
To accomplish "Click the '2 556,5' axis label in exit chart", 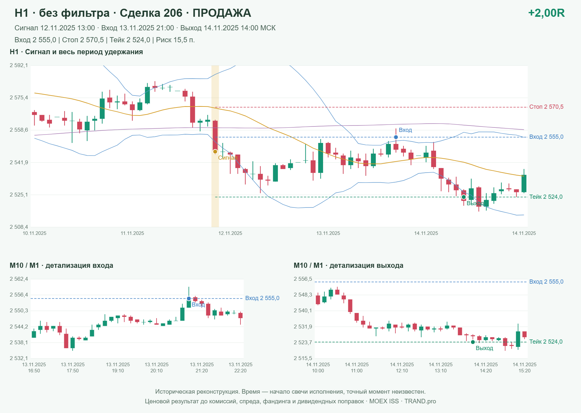I will (303, 279).
